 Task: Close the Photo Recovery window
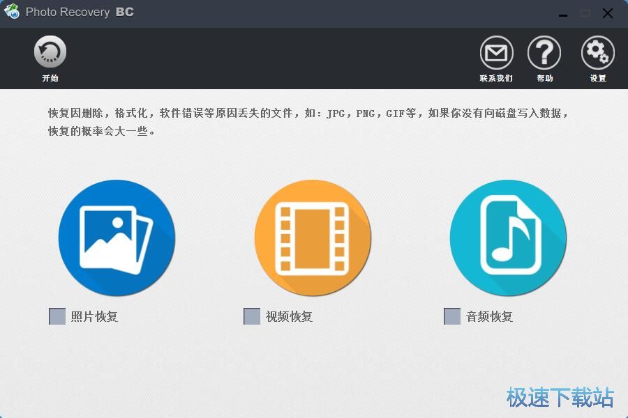[608, 14]
